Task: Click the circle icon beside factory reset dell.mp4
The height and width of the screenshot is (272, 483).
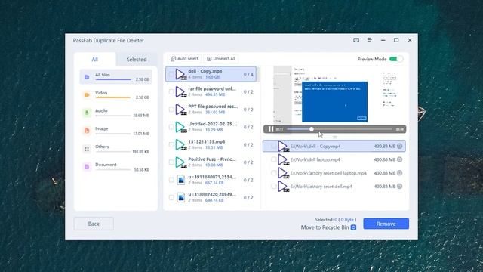Action: click(x=399, y=186)
